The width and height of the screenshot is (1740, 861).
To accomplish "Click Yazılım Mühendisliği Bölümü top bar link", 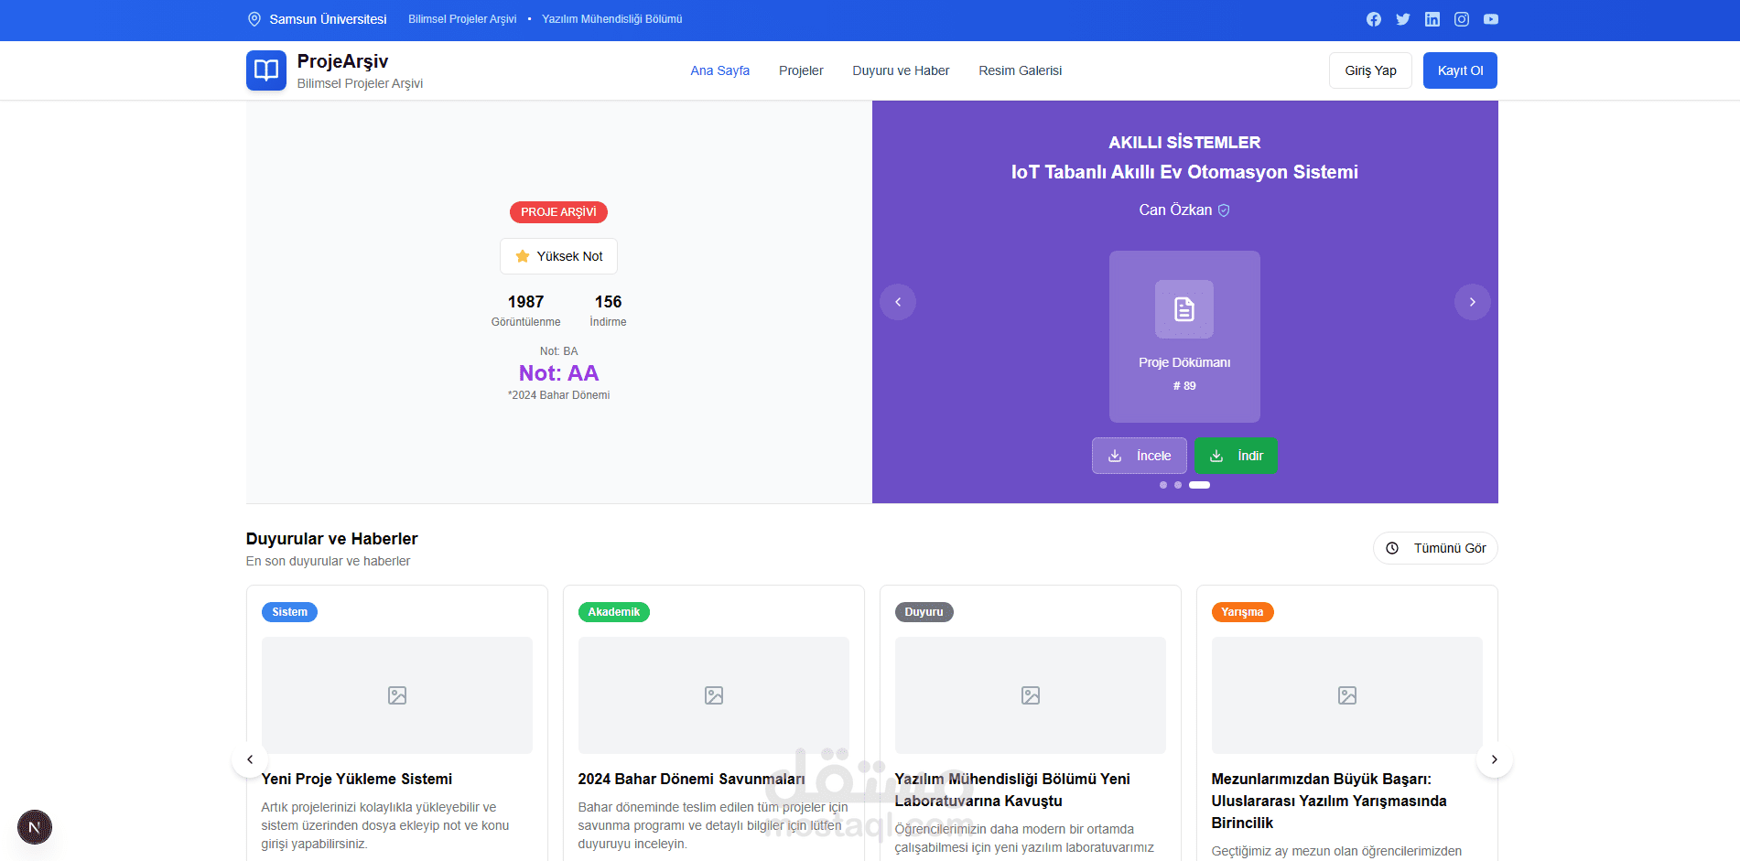I will point(612,19).
